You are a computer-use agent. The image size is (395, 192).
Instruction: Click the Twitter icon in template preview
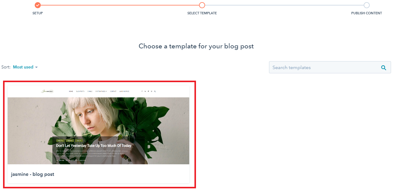[x=148, y=91]
